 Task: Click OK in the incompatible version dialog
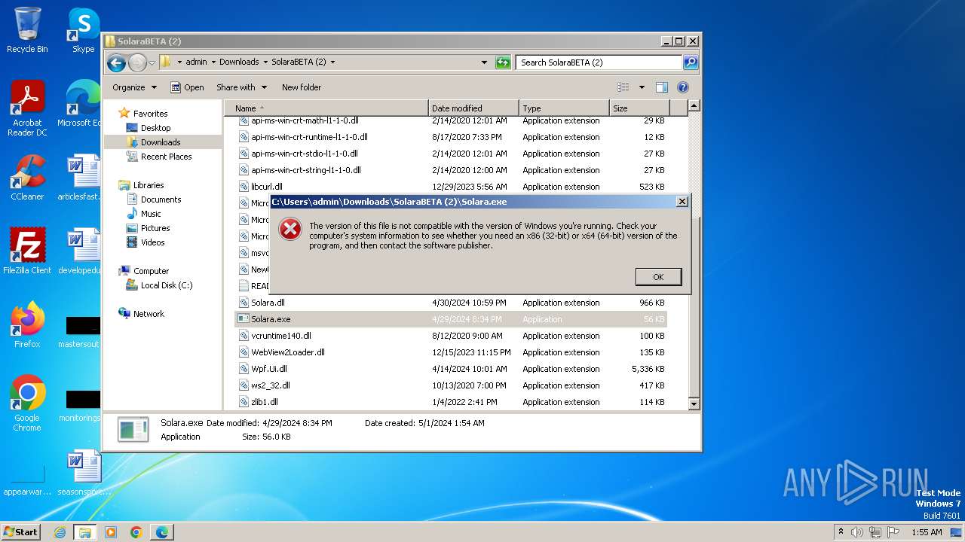[x=658, y=277]
